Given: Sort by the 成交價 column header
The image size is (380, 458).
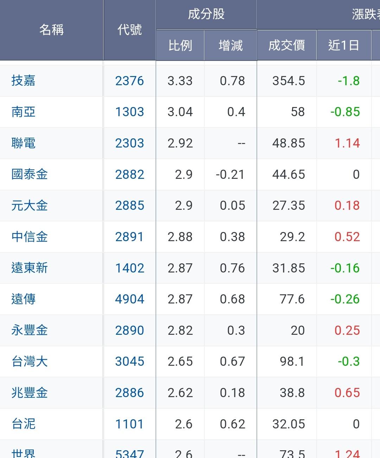Looking at the screenshot, I should tap(287, 45).
